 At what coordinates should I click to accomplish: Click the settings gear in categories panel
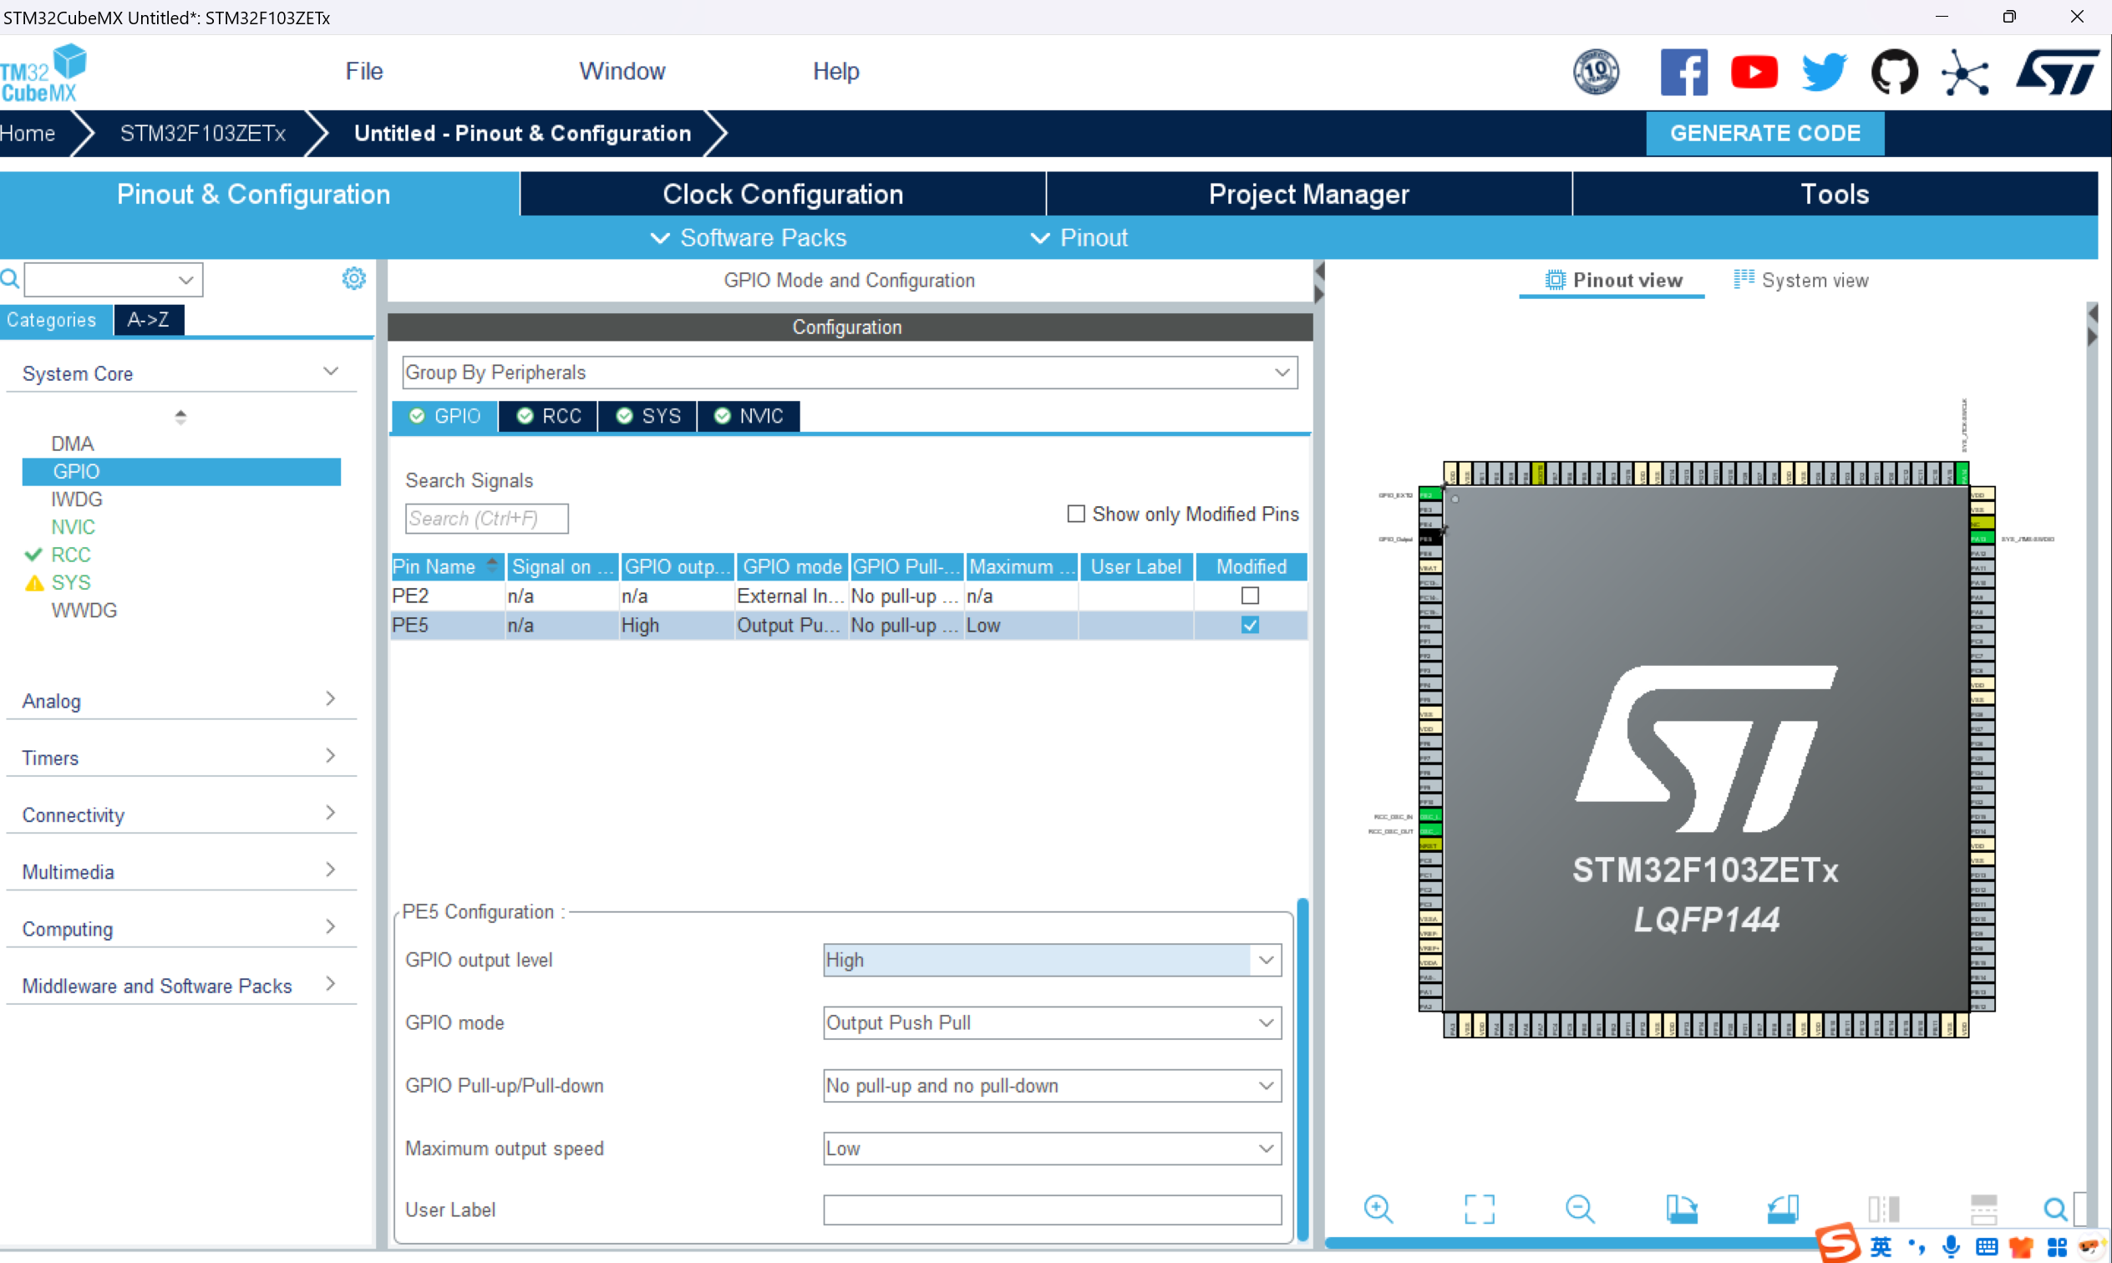click(354, 278)
